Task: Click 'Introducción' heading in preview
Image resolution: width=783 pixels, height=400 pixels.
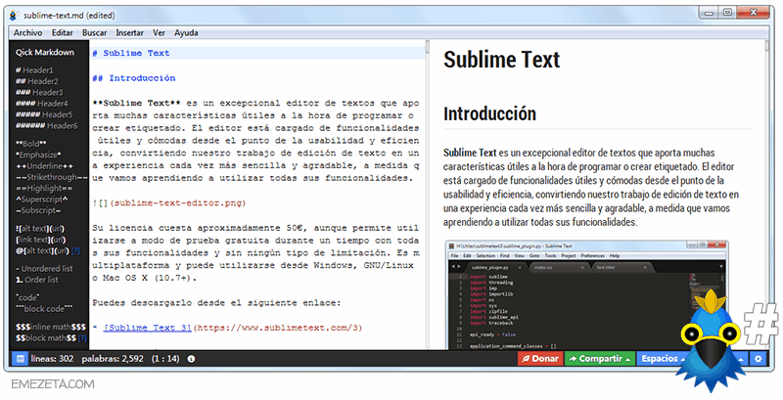Action: point(489,113)
